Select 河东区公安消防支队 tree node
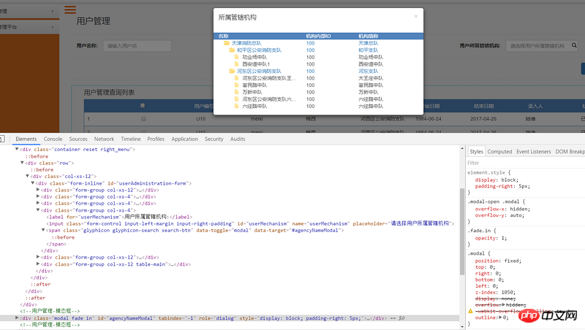This screenshot has width=585, height=330. [260, 71]
